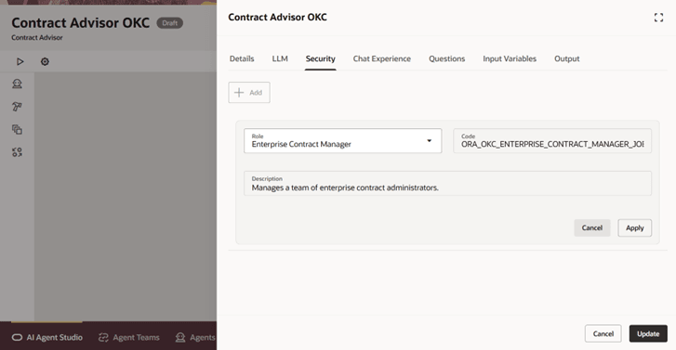Switch to the Details tab
This screenshot has width=676, height=350.
pos(242,58)
